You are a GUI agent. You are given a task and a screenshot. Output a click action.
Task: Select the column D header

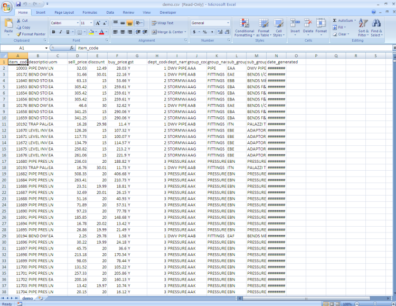point(77,56)
